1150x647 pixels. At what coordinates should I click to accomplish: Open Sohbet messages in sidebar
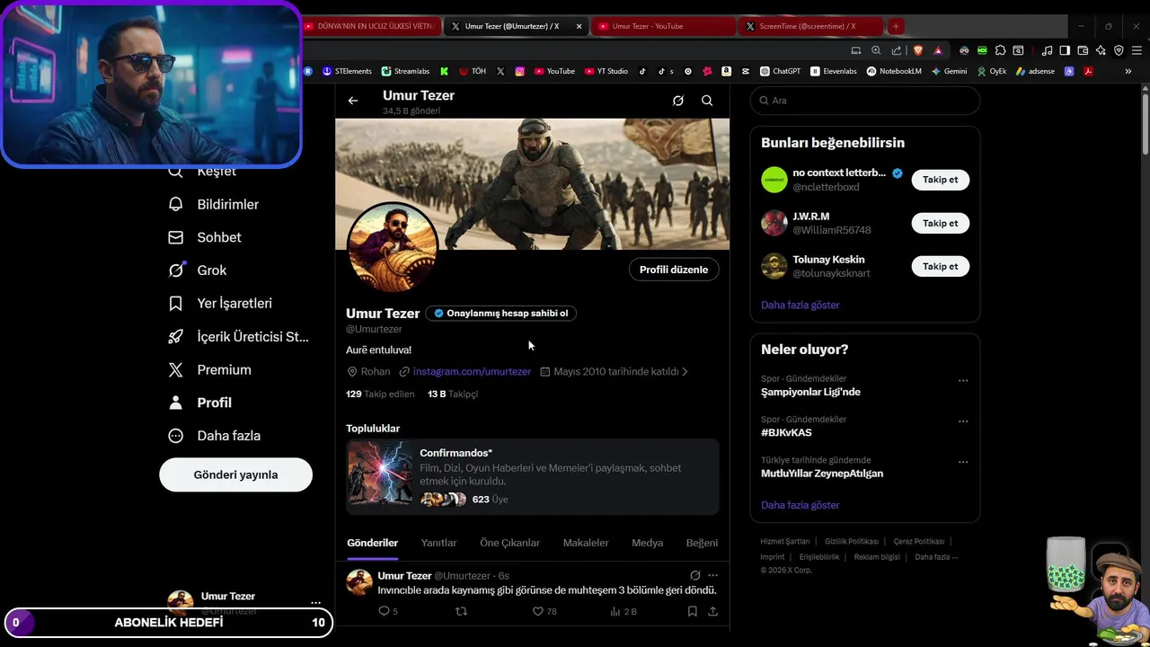pyautogui.click(x=206, y=237)
